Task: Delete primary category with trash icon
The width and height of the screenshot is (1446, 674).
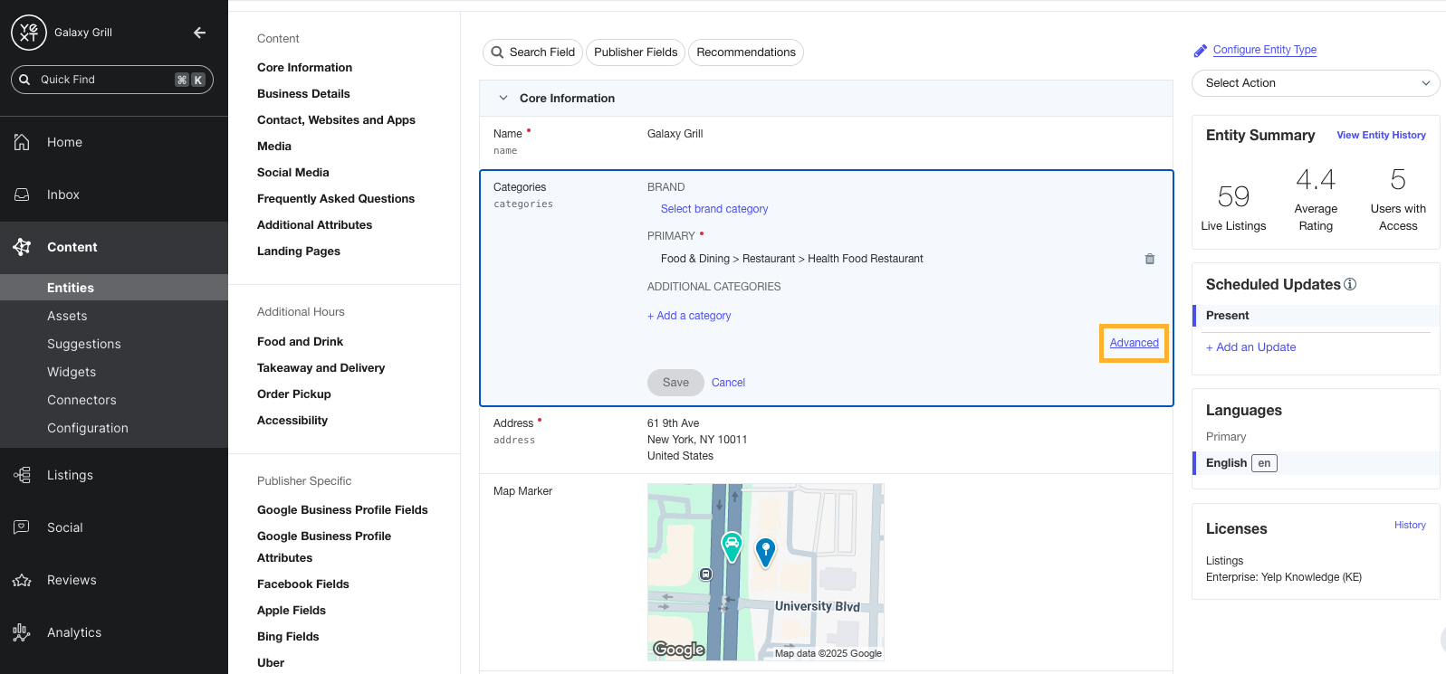Action: 1149,259
